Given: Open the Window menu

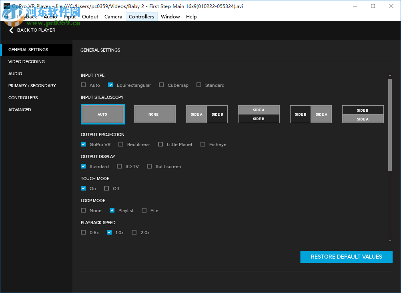Looking at the screenshot, I should click(170, 16).
